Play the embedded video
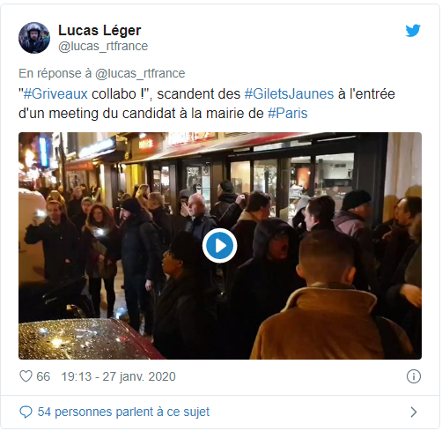 [219, 246]
